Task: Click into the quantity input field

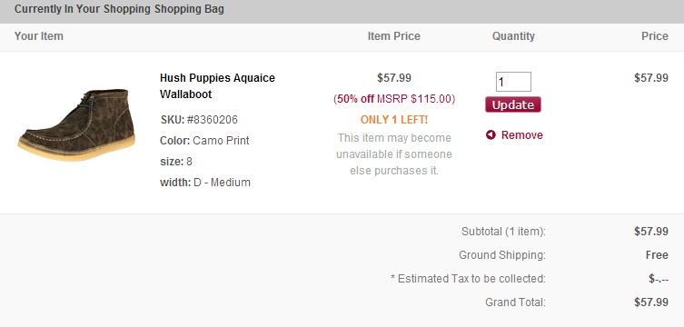Action: 513,82
